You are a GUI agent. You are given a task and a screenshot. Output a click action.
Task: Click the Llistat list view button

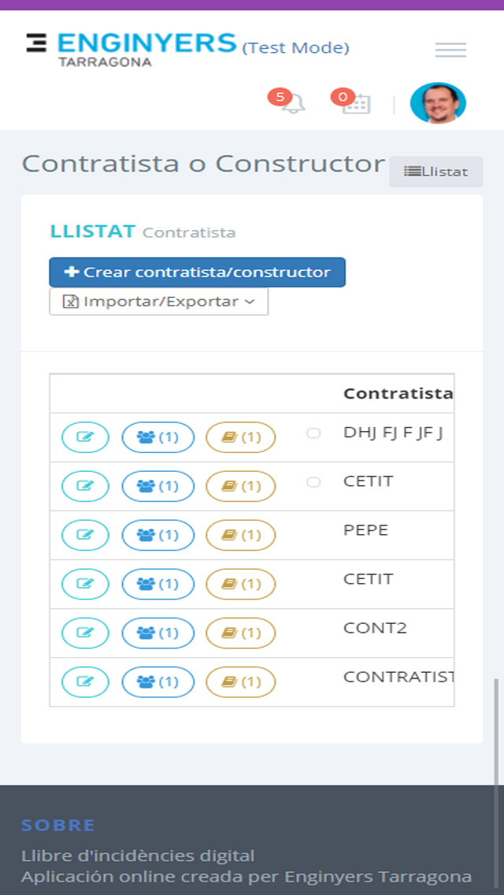[x=436, y=172]
